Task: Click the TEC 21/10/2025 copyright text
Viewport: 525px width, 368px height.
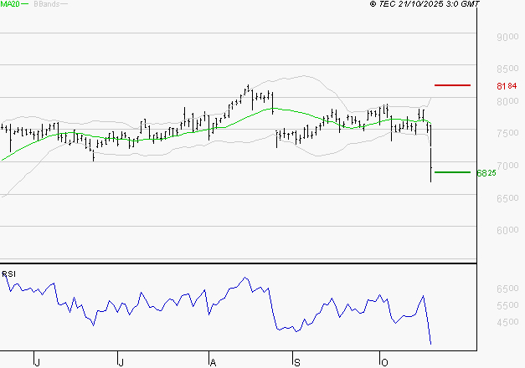Action: (x=425, y=4)
